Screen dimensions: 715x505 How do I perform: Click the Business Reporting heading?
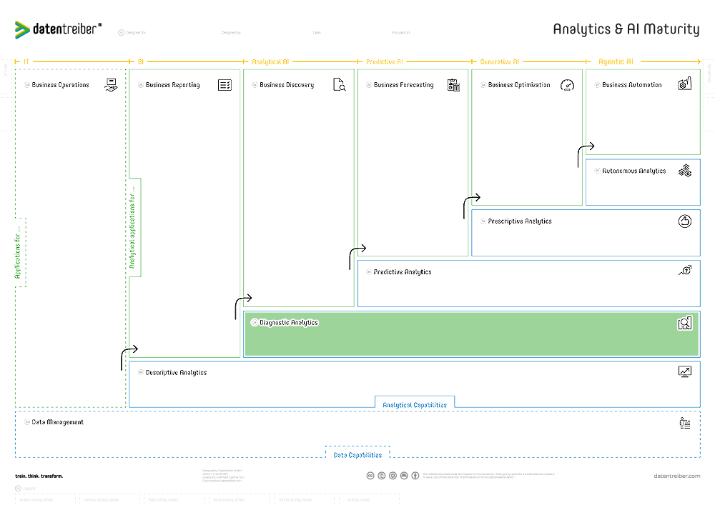coord(173,85)
